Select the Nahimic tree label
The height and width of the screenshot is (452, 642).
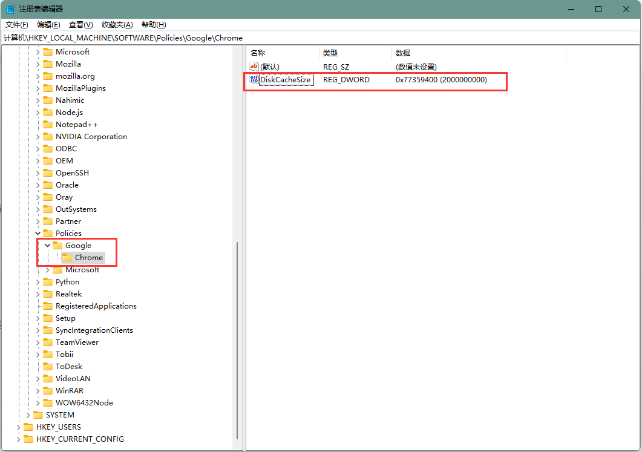click(x=70, y=100)
